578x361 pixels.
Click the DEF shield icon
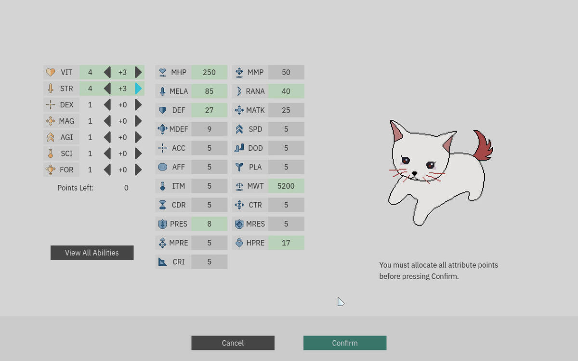162,110
